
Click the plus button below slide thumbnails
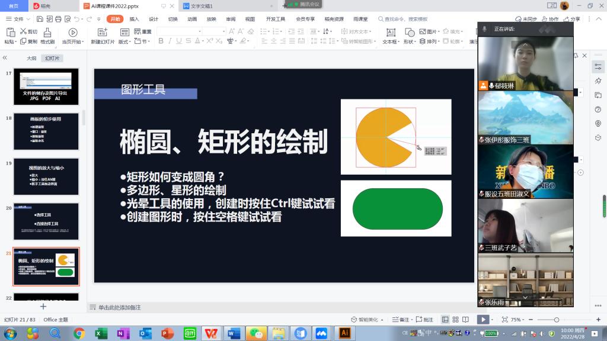pyautogui.click(x=43, y=307)
